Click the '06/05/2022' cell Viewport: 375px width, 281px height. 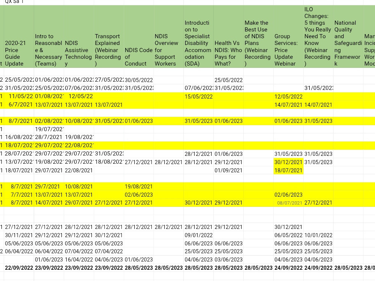[288, 235]
